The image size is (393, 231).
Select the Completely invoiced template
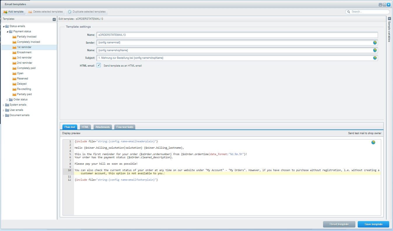pos(29,42)
